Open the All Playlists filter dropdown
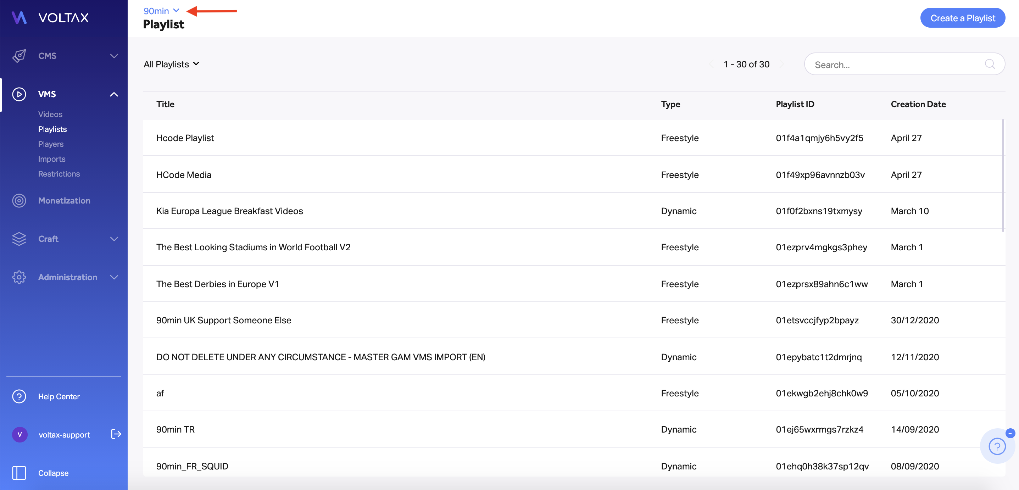Image resolution: width=1019 pixels, height=490 pixels. [171, 64]
